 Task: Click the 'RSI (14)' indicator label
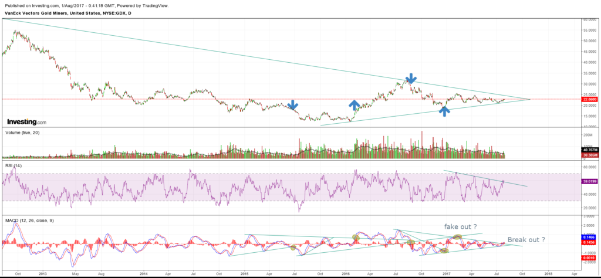13,165
